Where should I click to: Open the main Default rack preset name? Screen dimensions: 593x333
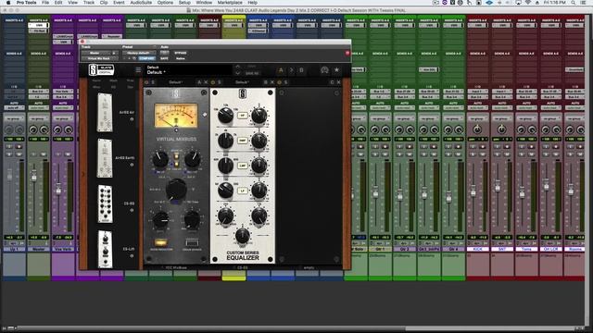[157, 72]
